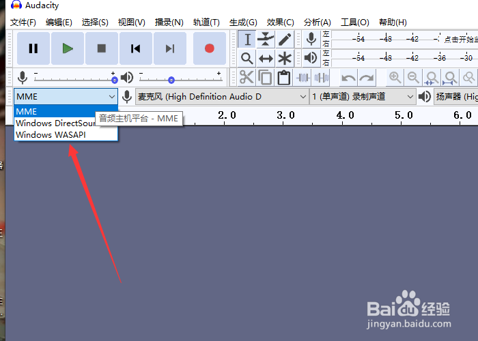Open the 麦克风 recording device dropdown
The image size is (478, 341).
222,97
